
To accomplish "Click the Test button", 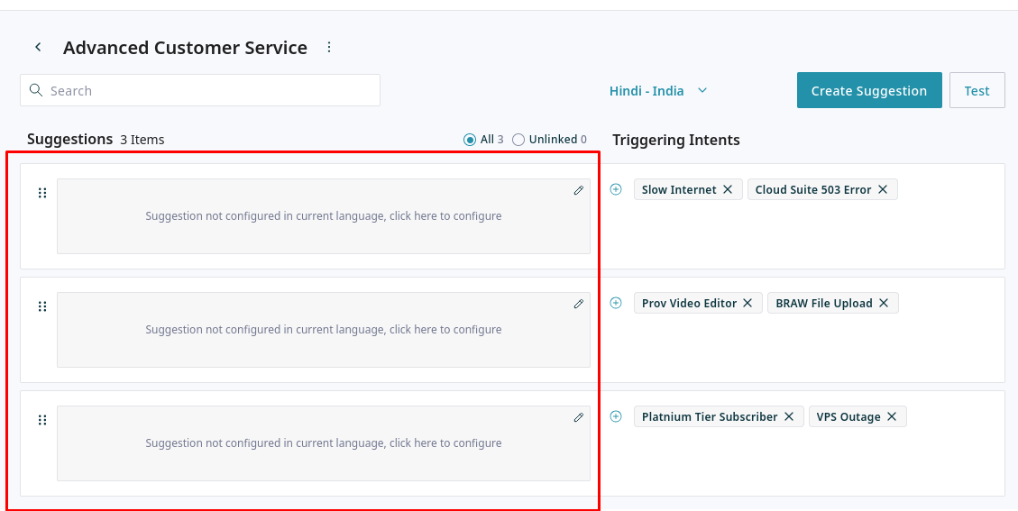I will tap(977, 90).
